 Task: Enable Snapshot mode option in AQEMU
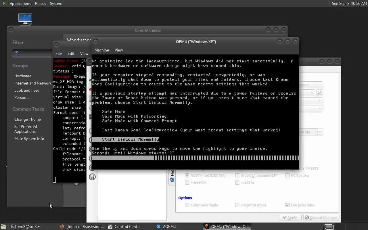(237, 205)
